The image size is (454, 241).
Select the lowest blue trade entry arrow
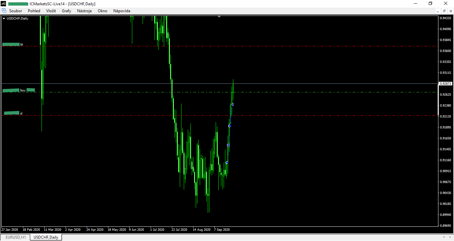(x=227, y=163)
